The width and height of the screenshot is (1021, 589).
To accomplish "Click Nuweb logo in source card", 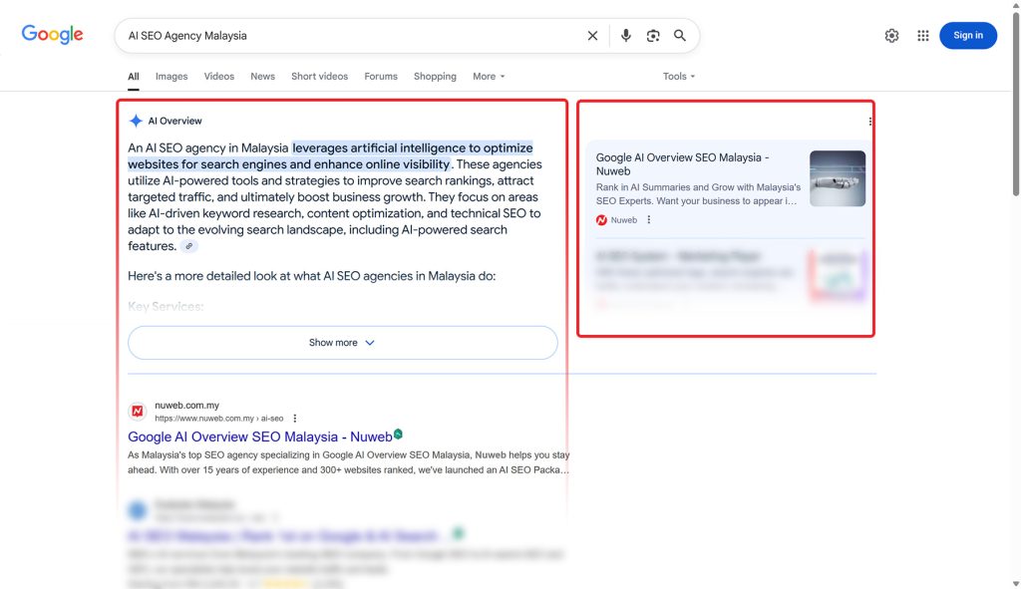I will pos(601,220).
